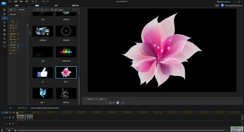
Task: Click the Media room icon in sidebar
Action: pyautogui.click(x=4, y=10)
